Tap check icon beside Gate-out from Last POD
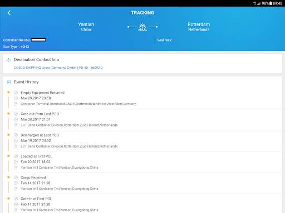This screenshot has height=213, width=285. click(16, 114)
